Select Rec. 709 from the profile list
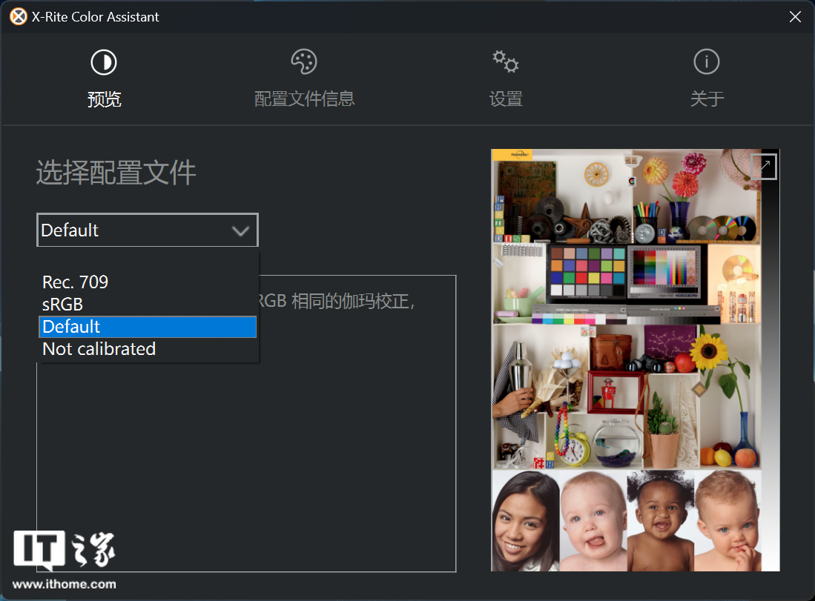 coord(76,282)
